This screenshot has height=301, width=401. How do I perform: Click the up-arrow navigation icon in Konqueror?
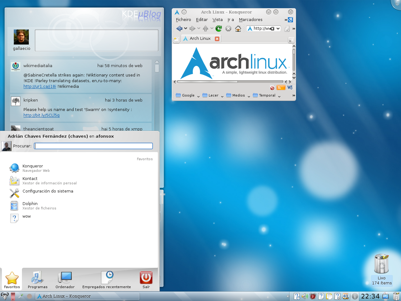(x=205, y=28)
